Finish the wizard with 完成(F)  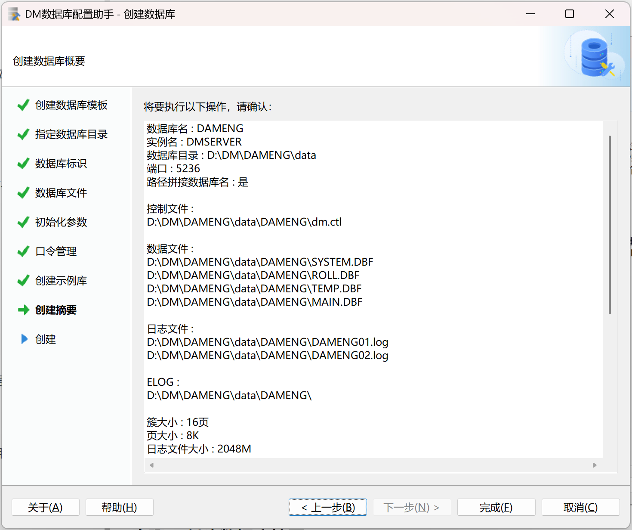point(496,507)
